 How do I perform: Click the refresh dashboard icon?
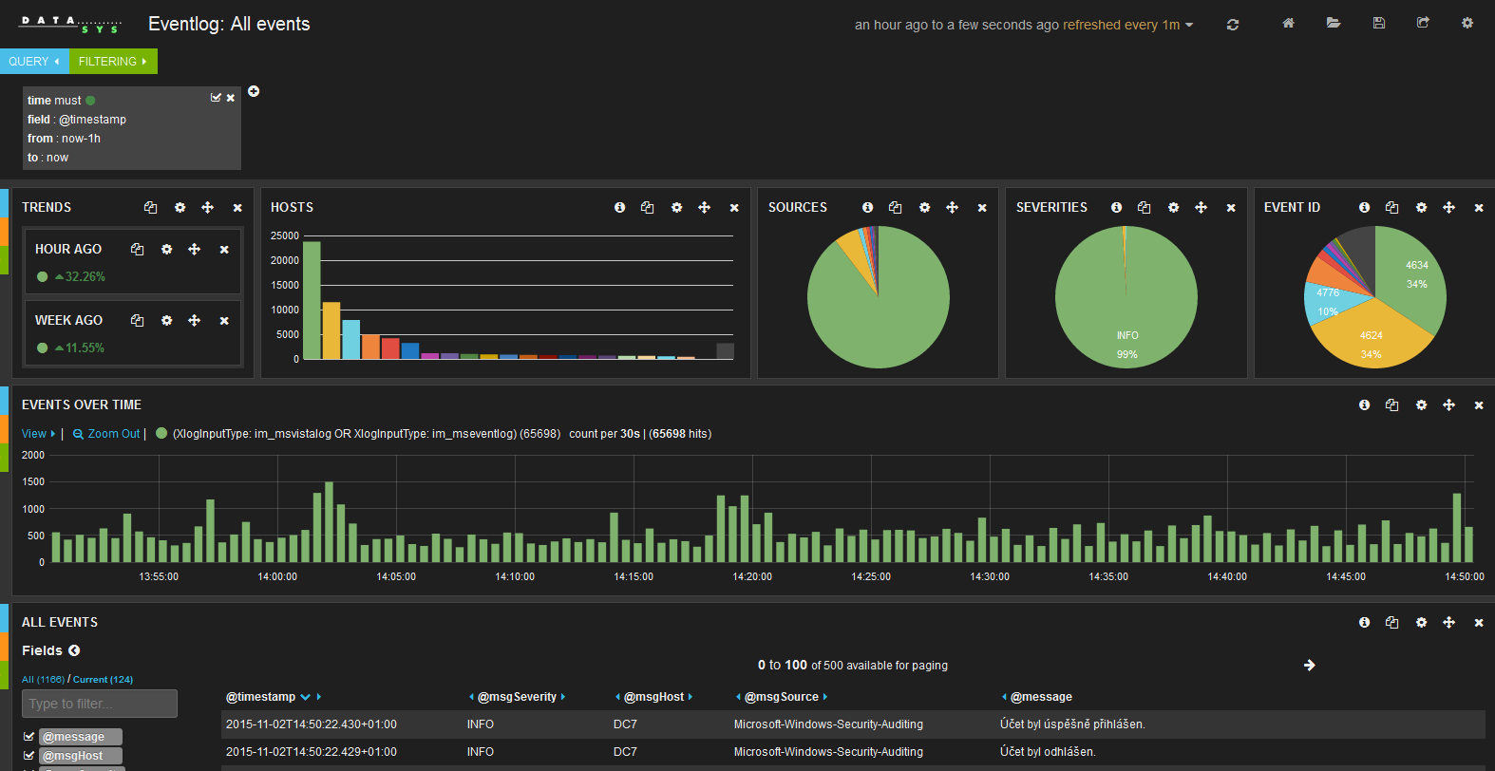pos(1233,25)
